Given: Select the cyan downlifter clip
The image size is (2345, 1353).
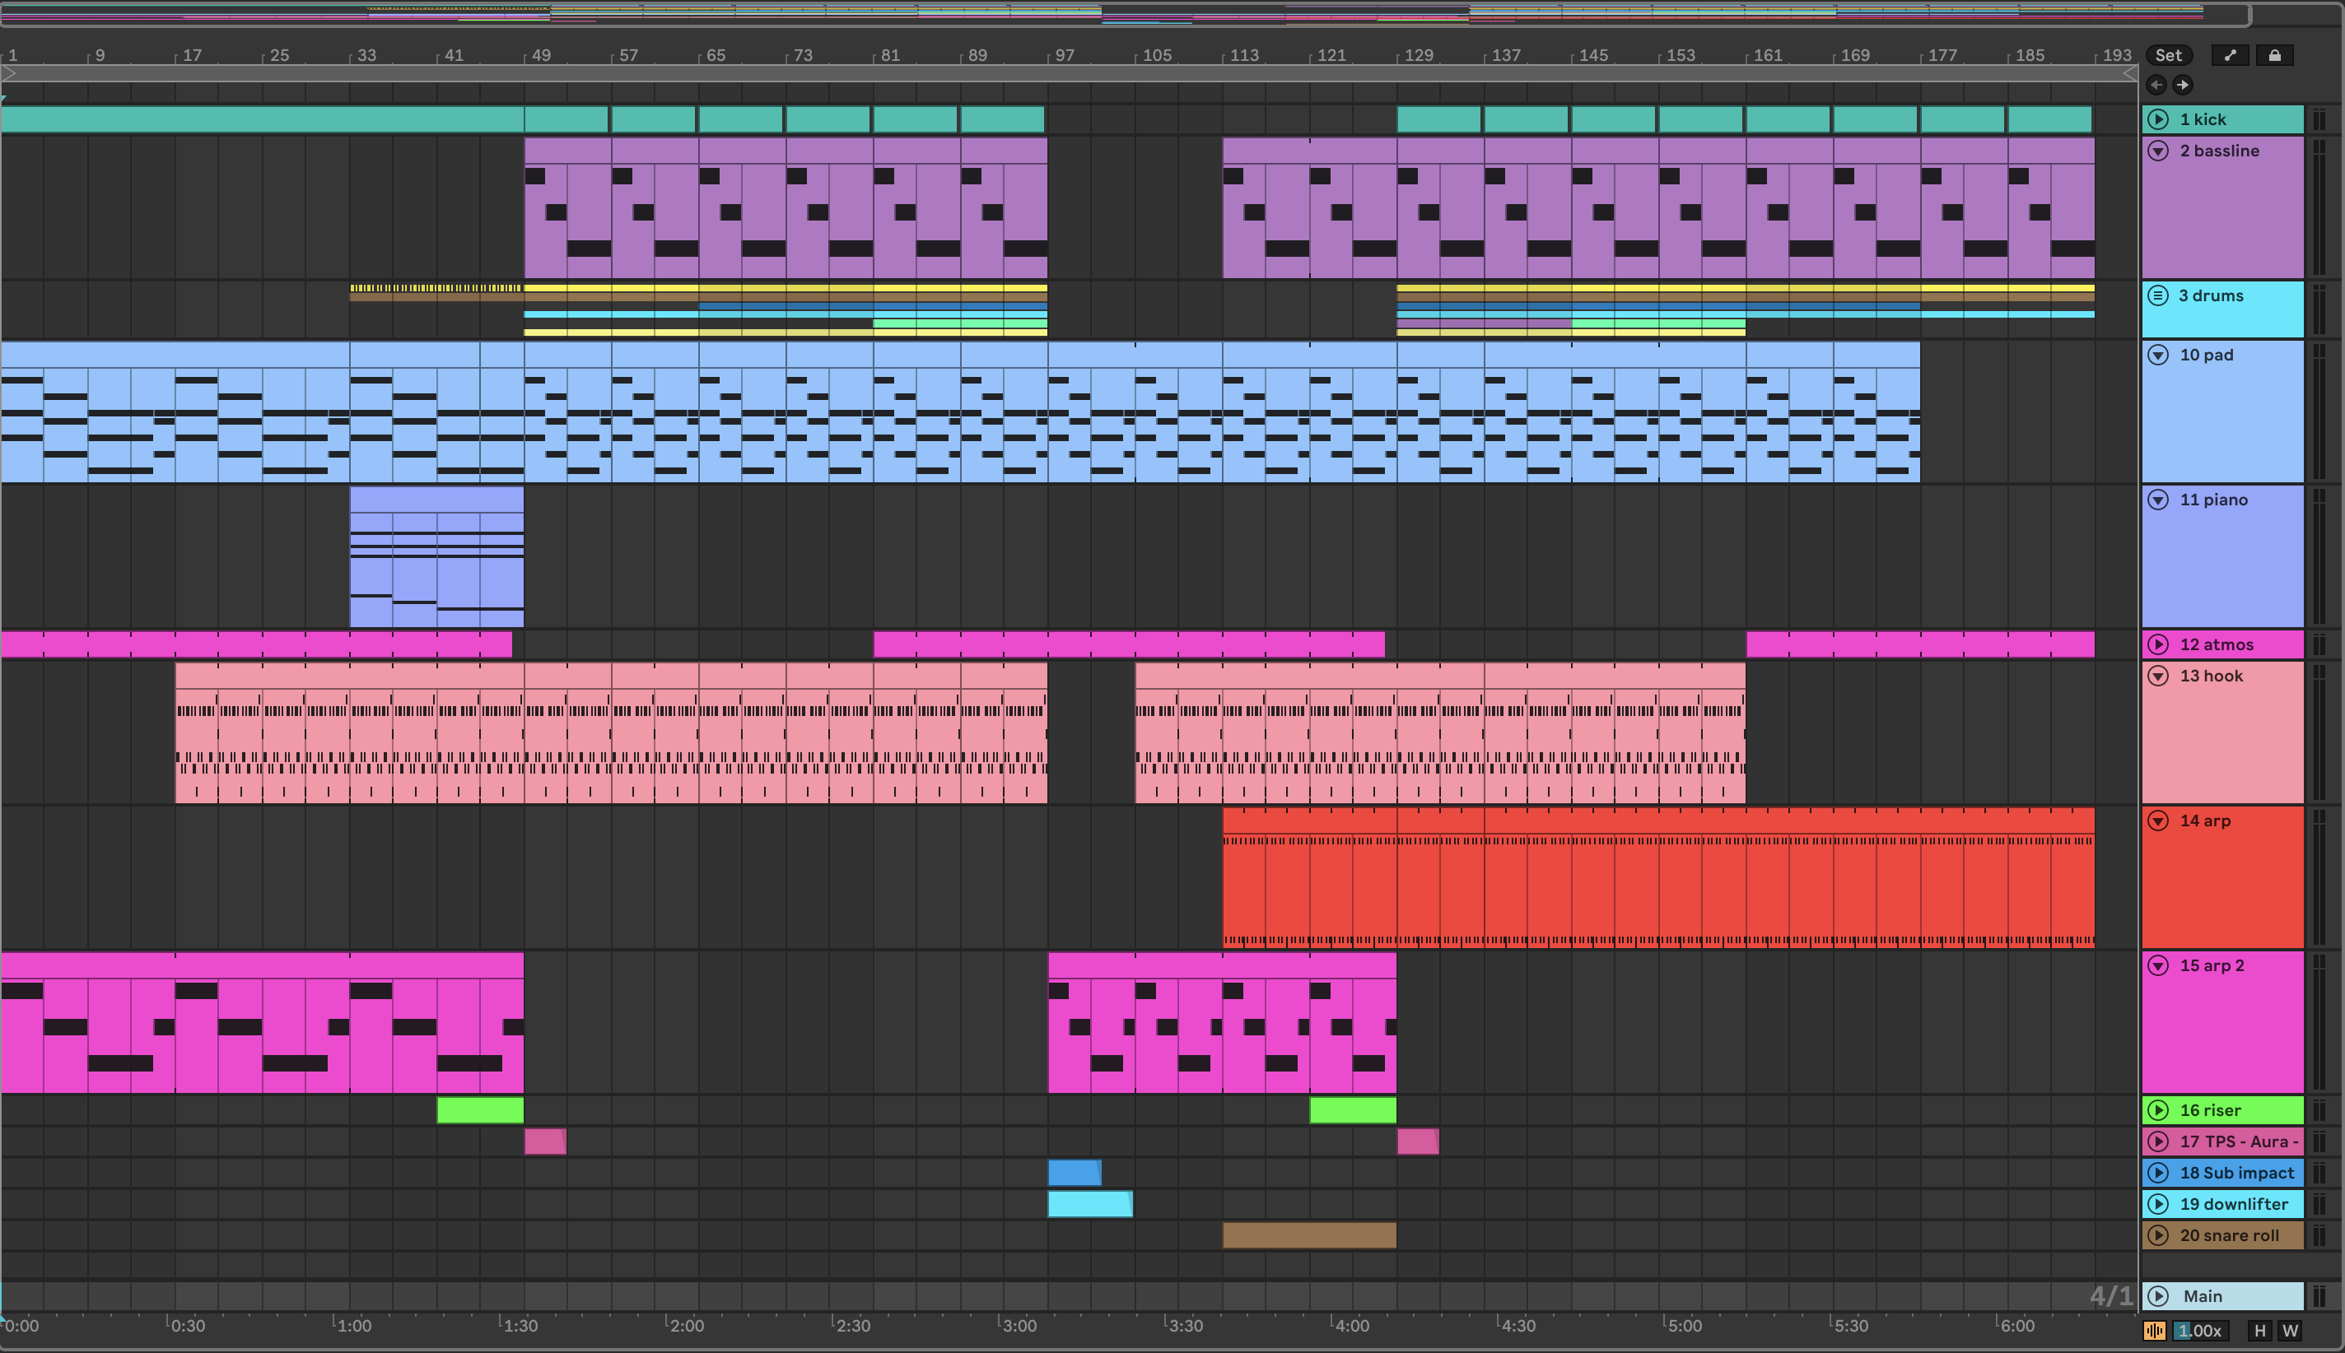Looking at the screenshot, I should [x=1091, y=1204].
